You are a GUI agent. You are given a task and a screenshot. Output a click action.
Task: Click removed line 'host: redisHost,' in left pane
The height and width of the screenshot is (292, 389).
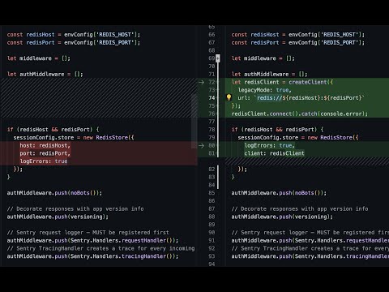(45, 145)
